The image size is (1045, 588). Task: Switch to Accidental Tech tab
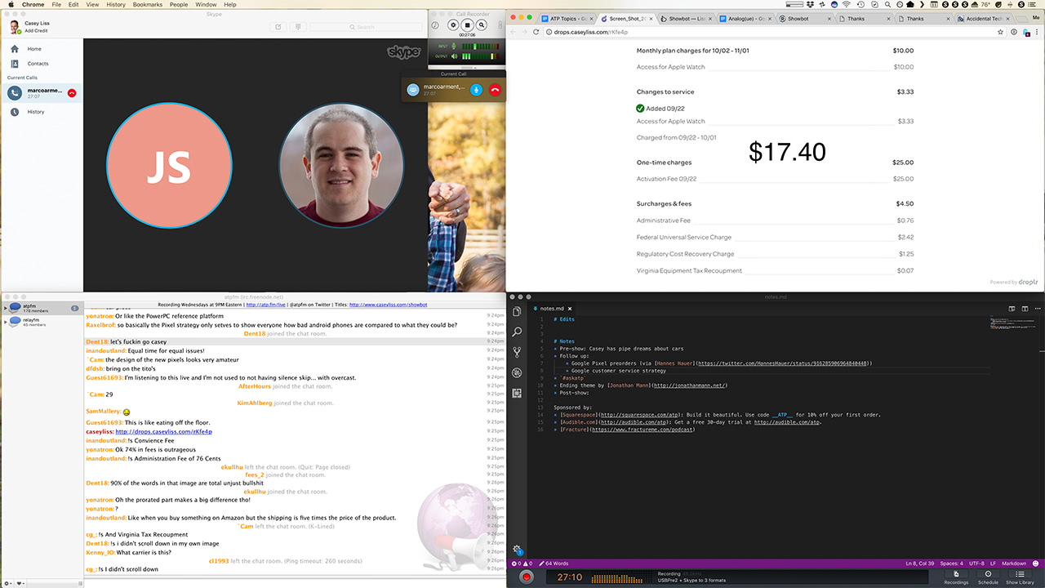pyautogui.click(x=987, y=18)
